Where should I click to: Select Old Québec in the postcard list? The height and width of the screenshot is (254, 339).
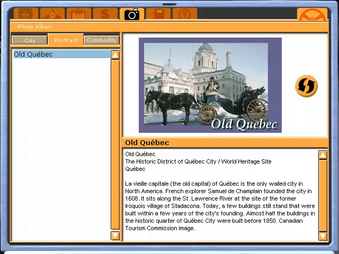(x=62, y=54)
